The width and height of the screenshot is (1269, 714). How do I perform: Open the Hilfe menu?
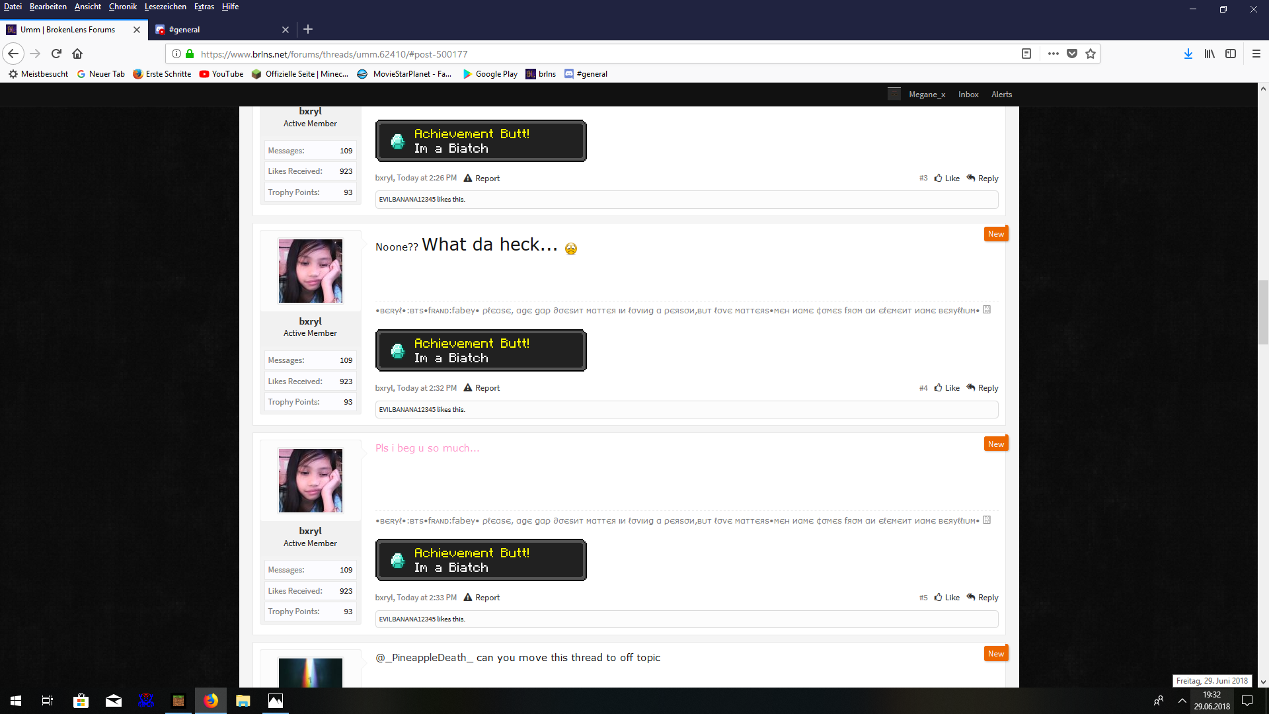coord(230,7)
